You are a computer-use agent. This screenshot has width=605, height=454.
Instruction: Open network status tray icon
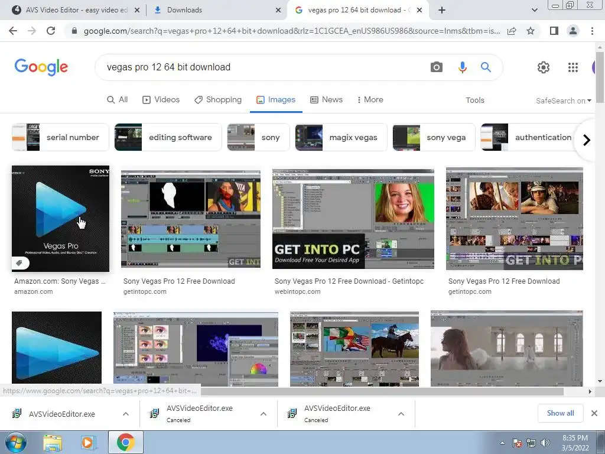click(x=531, y=443)
